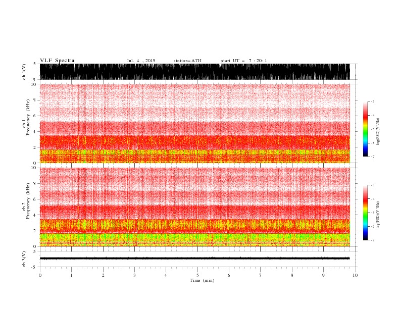Click the ch.1 spectrogram panel

point(194,123)
